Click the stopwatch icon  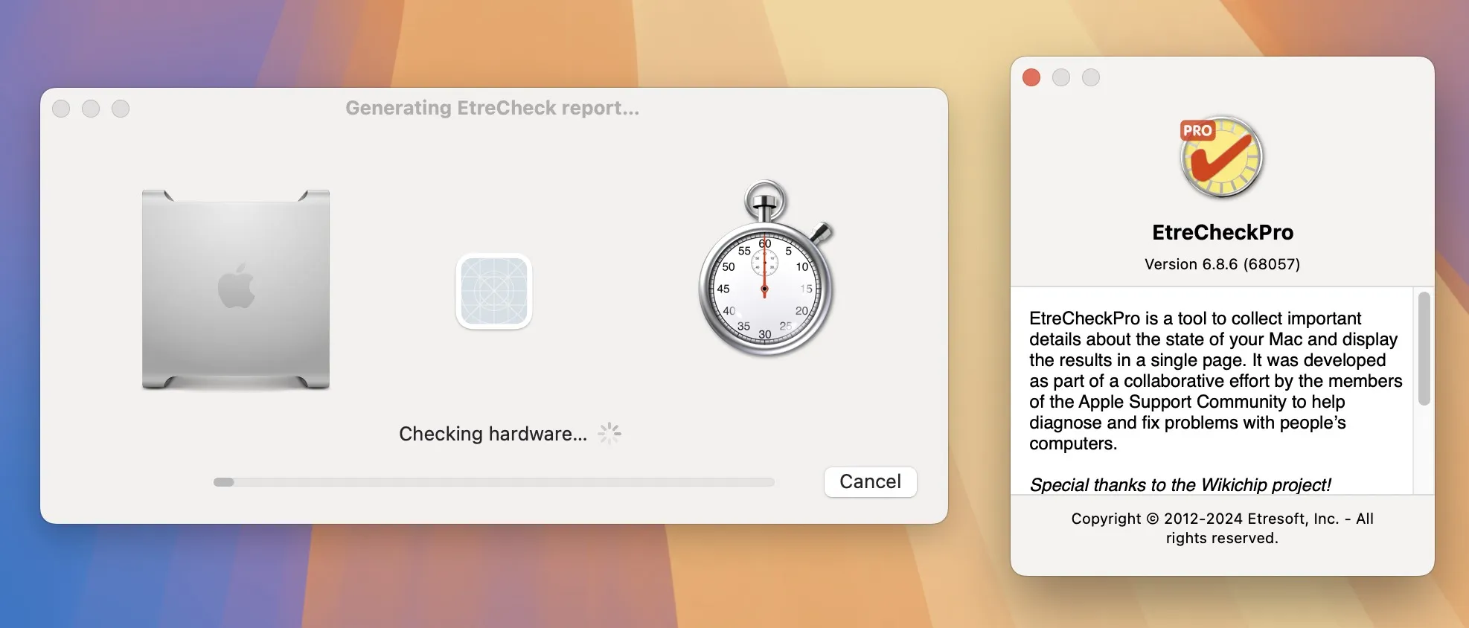(x=766, y=269)
